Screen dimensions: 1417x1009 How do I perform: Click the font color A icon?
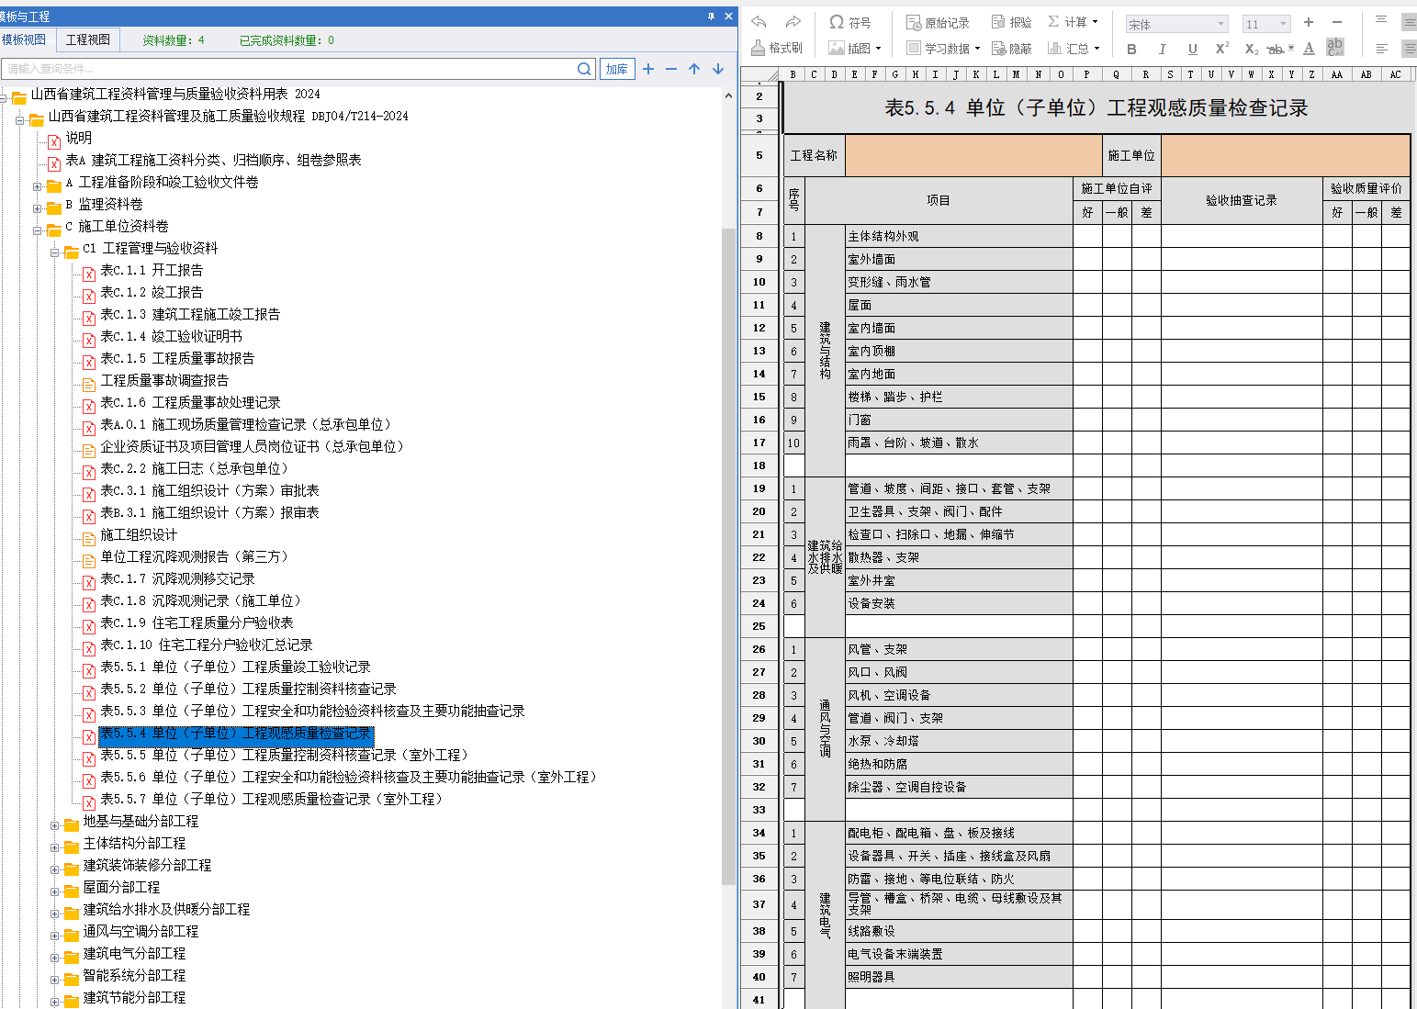[1309, 49]
